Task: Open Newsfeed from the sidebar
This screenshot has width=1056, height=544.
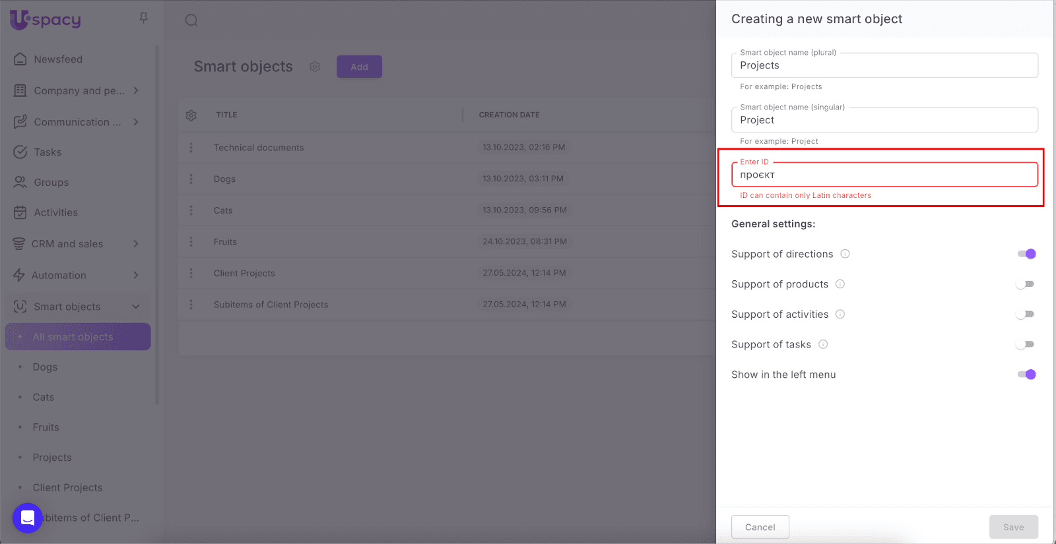Action: point(58,59)
